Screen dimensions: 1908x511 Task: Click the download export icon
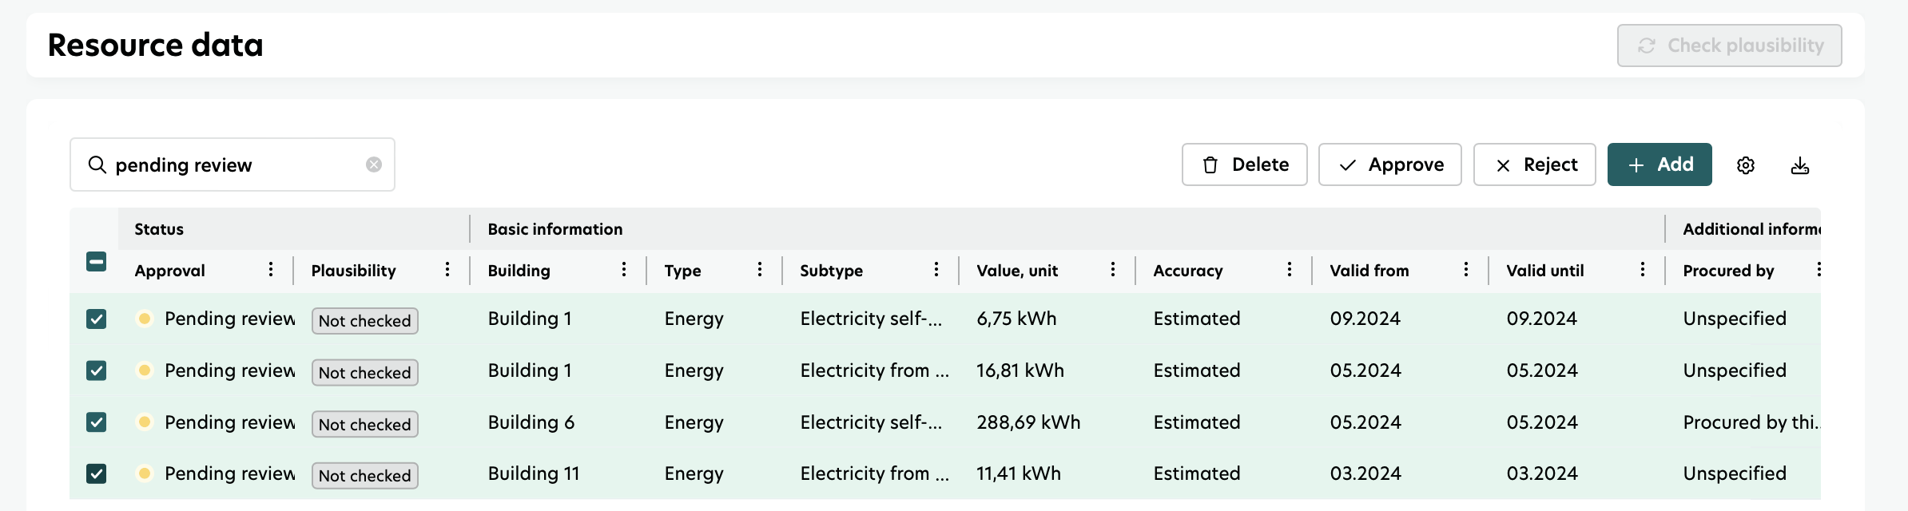1800,165
